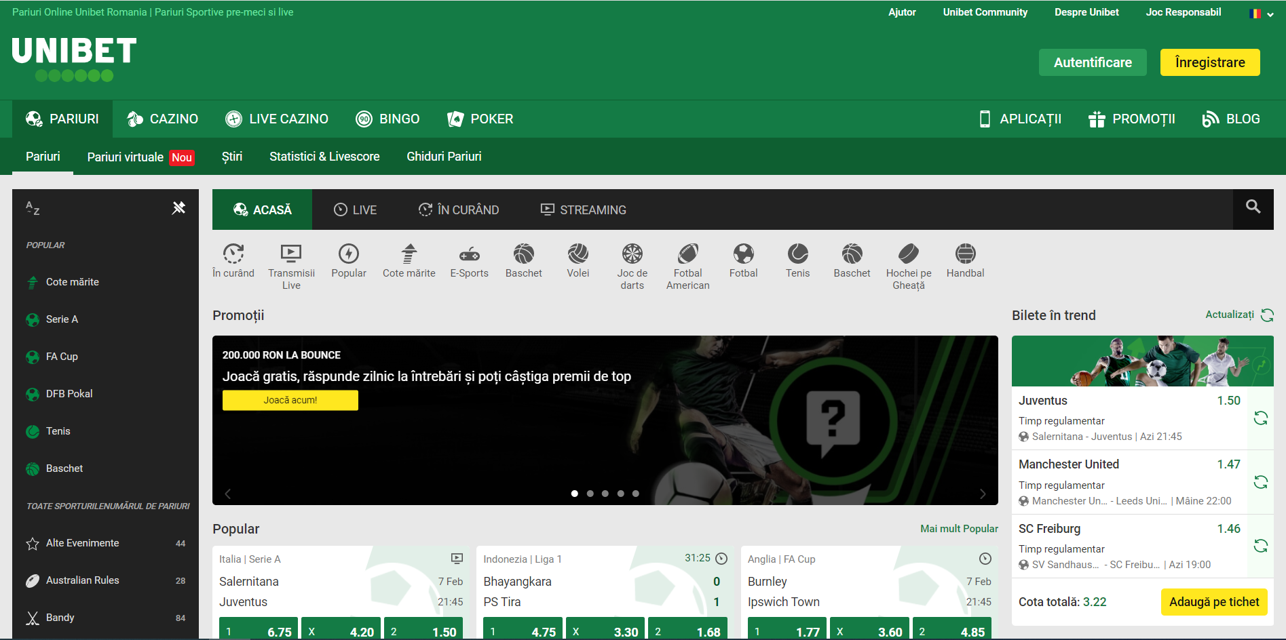Screen dimensions: 1286x640
Task: Open the PROMOȚII menu item
Action: coord(1131,119)
